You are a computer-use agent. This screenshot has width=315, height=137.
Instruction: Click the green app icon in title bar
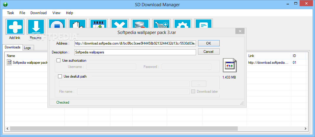pyautogui.click(x=5, y=4)
